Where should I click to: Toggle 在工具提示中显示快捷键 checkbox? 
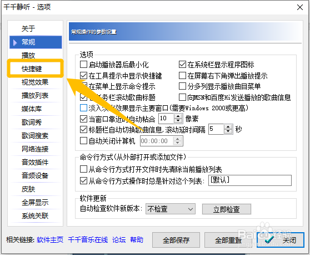click(x=83, y=76)
